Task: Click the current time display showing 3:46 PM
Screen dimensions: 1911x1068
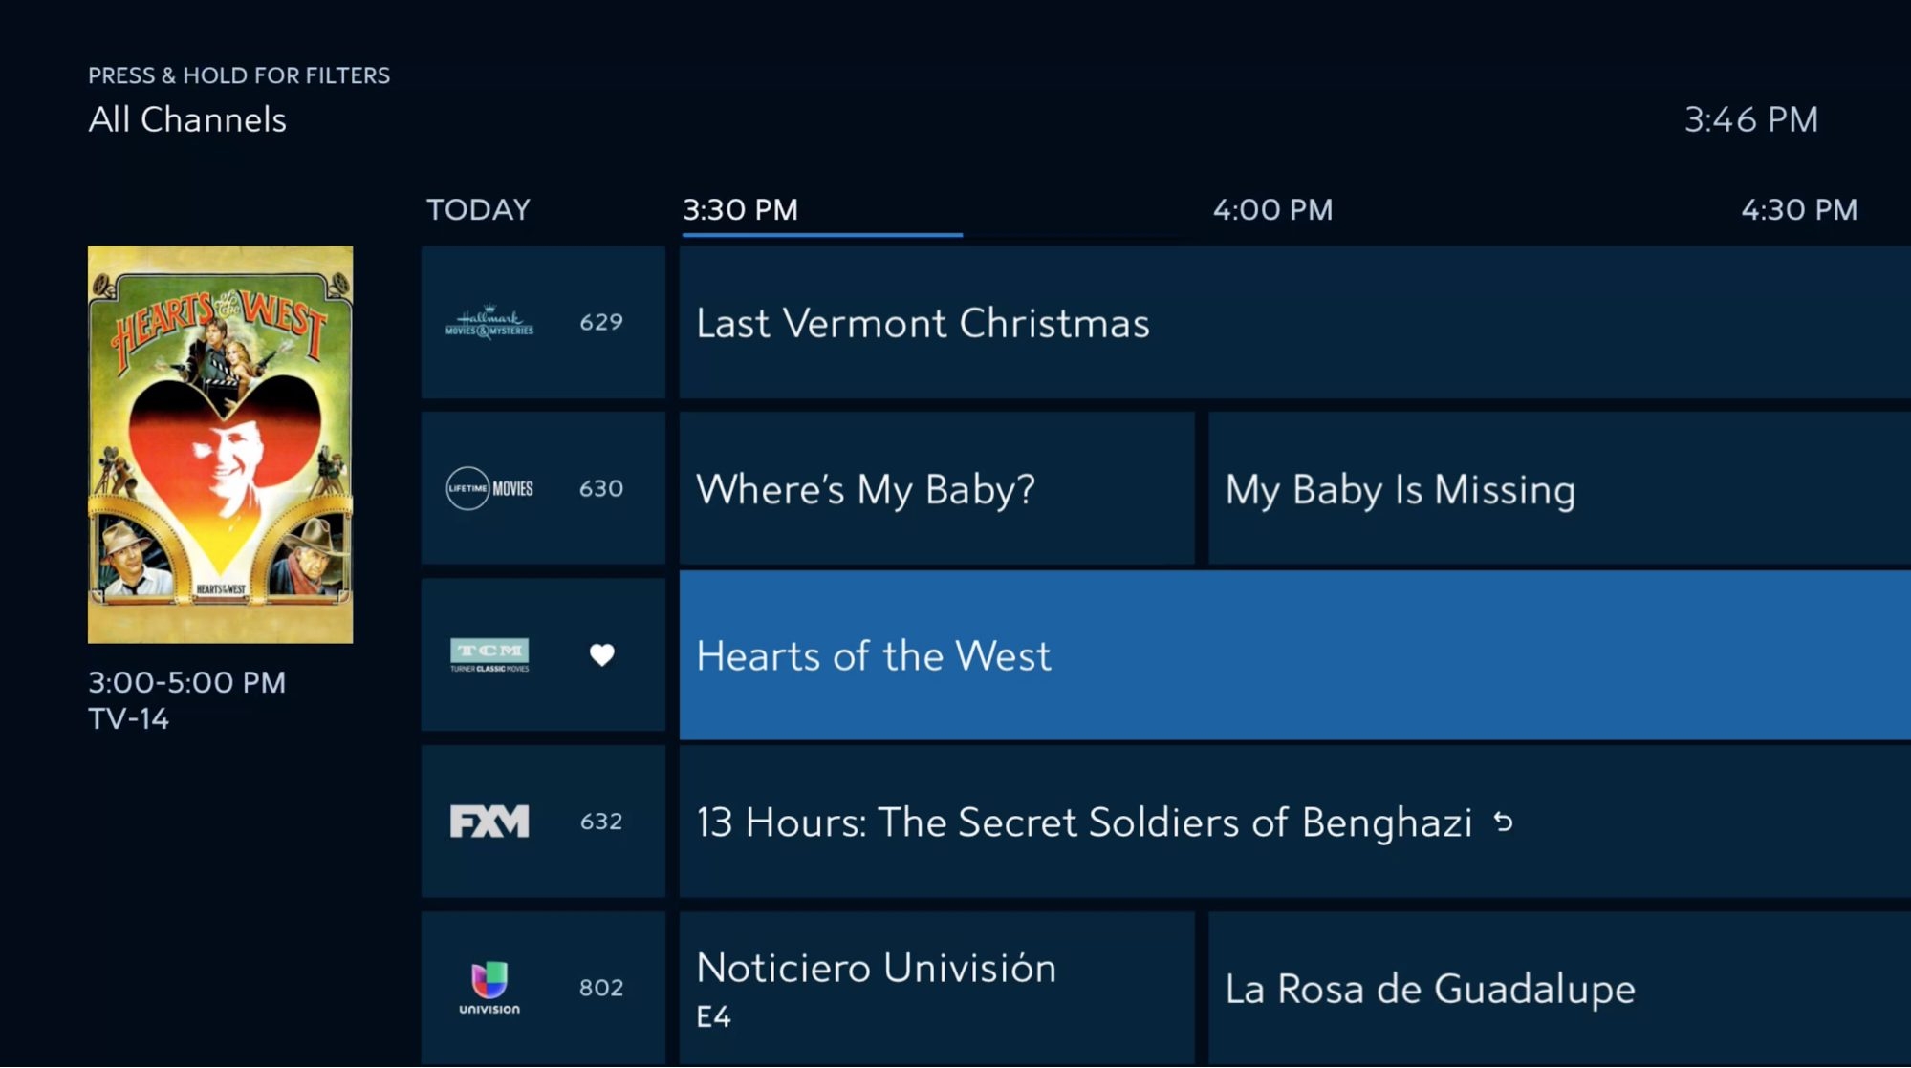Action: click(x=1749, y=120)
